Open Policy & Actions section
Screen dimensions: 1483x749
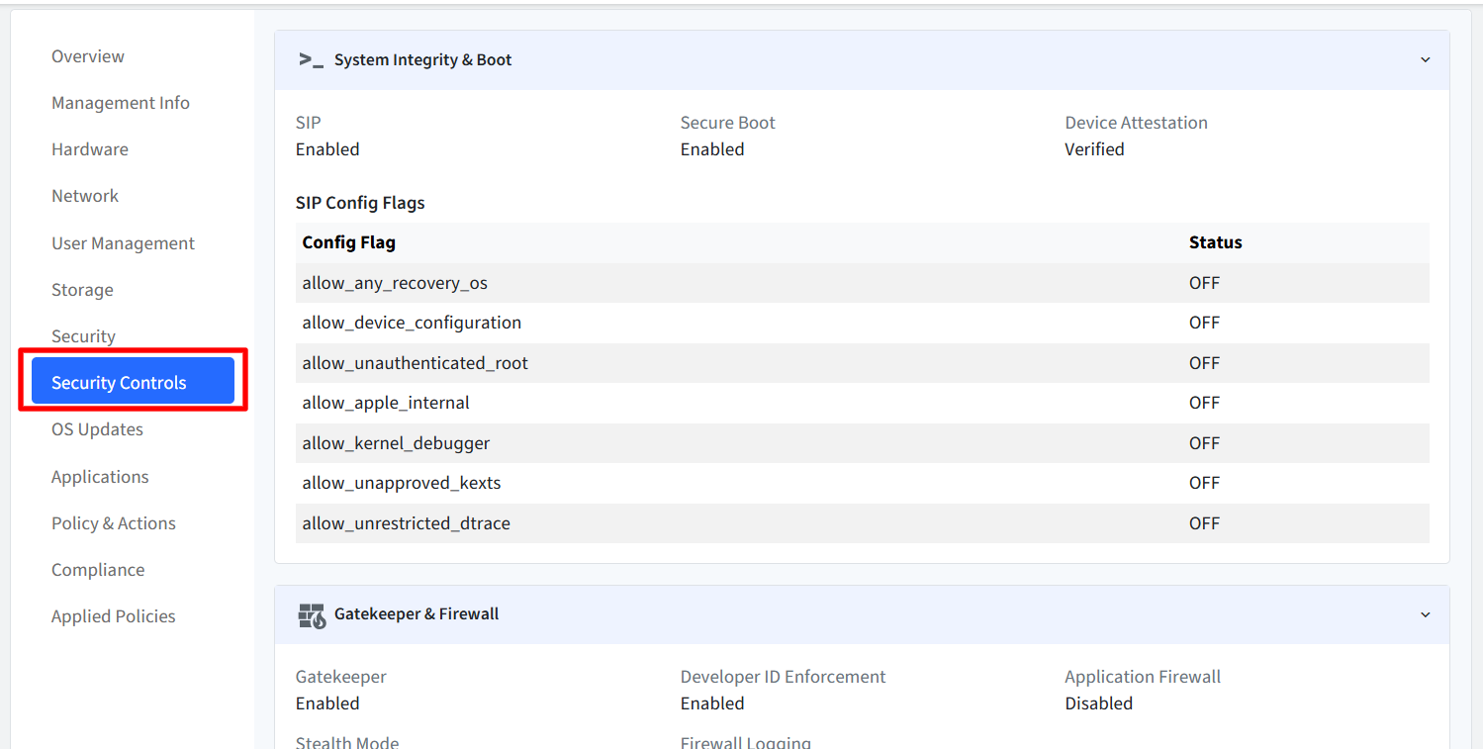point(114,523)
